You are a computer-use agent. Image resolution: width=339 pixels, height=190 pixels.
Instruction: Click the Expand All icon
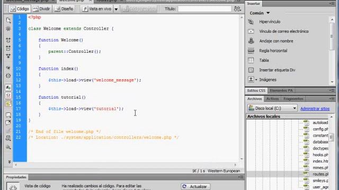click(x=8, y=56)
